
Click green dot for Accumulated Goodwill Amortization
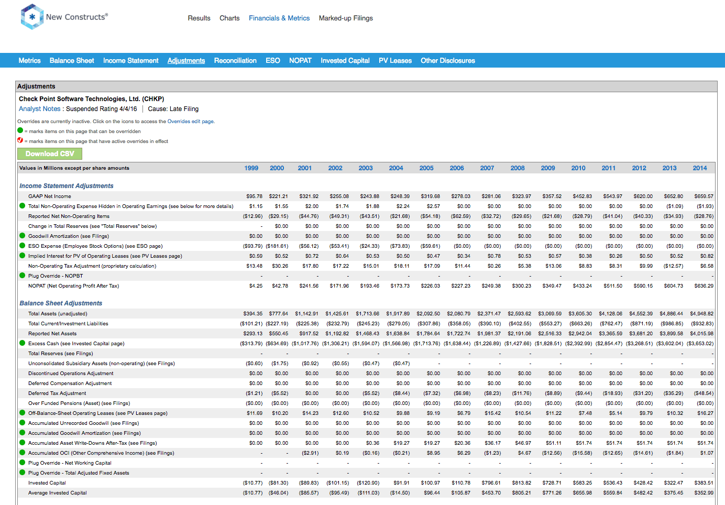[22, 433]
